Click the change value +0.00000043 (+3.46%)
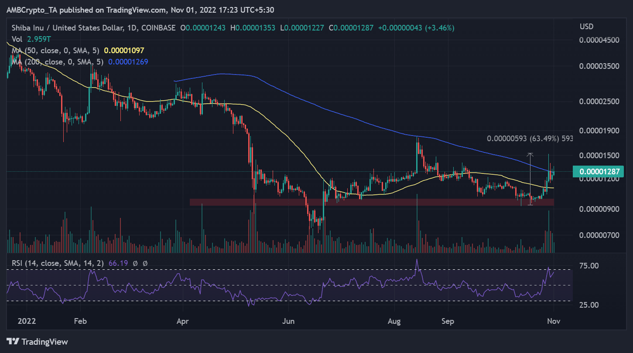The width and height of the screenshot is (633, 353). pos(417,28)
